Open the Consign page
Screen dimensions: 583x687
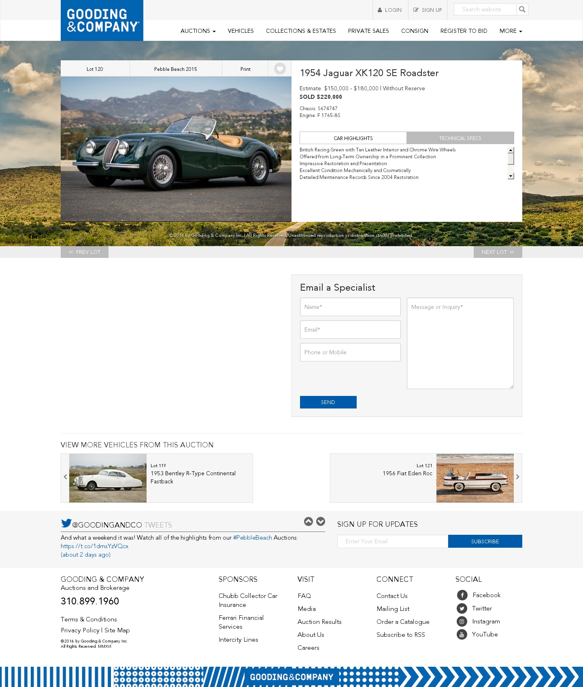click(x=415, y=31)
